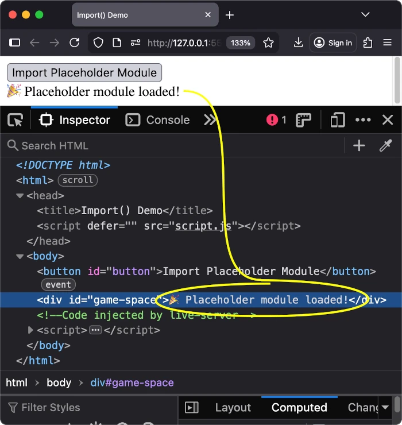This screenshot has width=402, height=425.
Task: Open the Extensions puzzle icon
Action: (368, 43)
